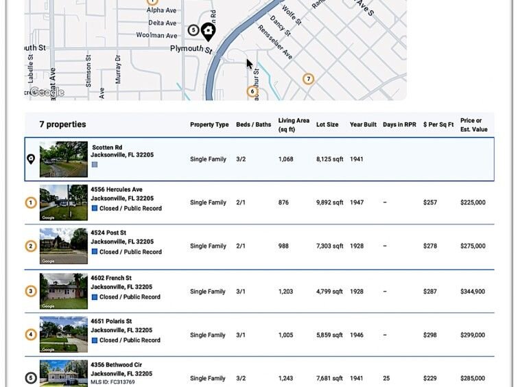This screenshot has height=387, width=520.
Task: Click map marker number 6
Action: 252,91
